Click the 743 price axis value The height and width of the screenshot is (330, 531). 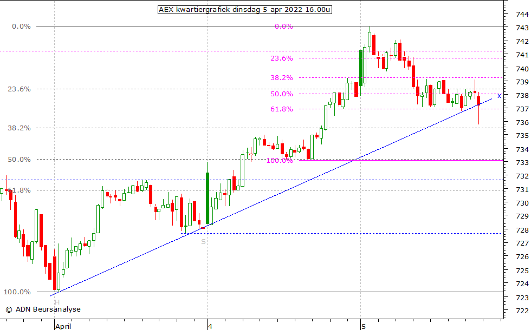pos(522,28)
